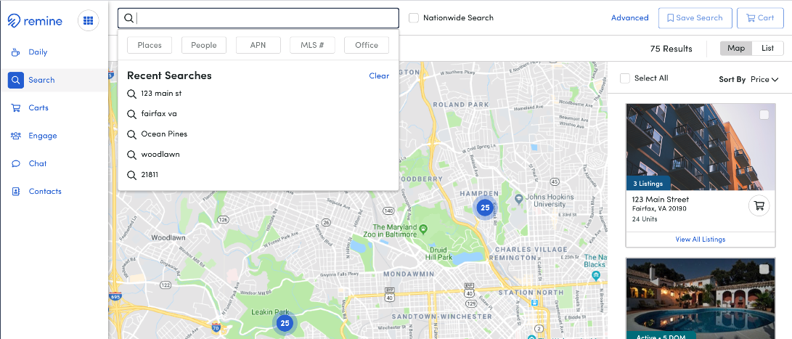This screenshot has width=792, height=339.
Task: Click the Remine logo
Action: coord(35,21)
